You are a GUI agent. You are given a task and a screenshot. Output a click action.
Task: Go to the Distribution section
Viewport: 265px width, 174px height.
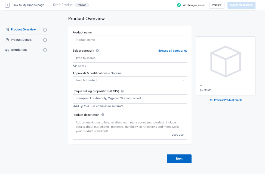coord(19,50)
